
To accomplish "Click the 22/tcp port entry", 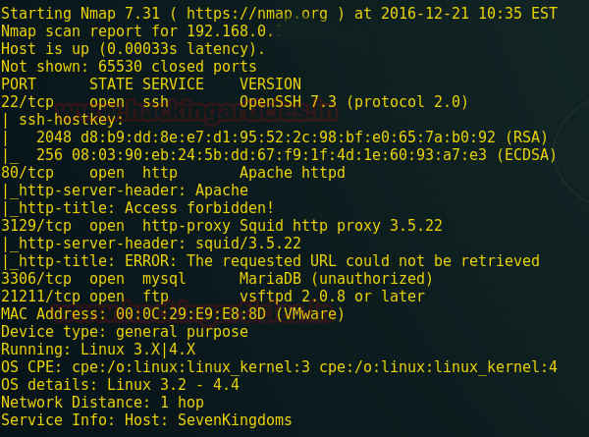I will [x=27, y=102].
